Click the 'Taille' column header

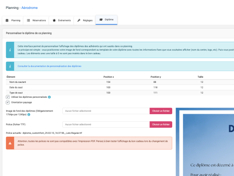click(200, 77)
